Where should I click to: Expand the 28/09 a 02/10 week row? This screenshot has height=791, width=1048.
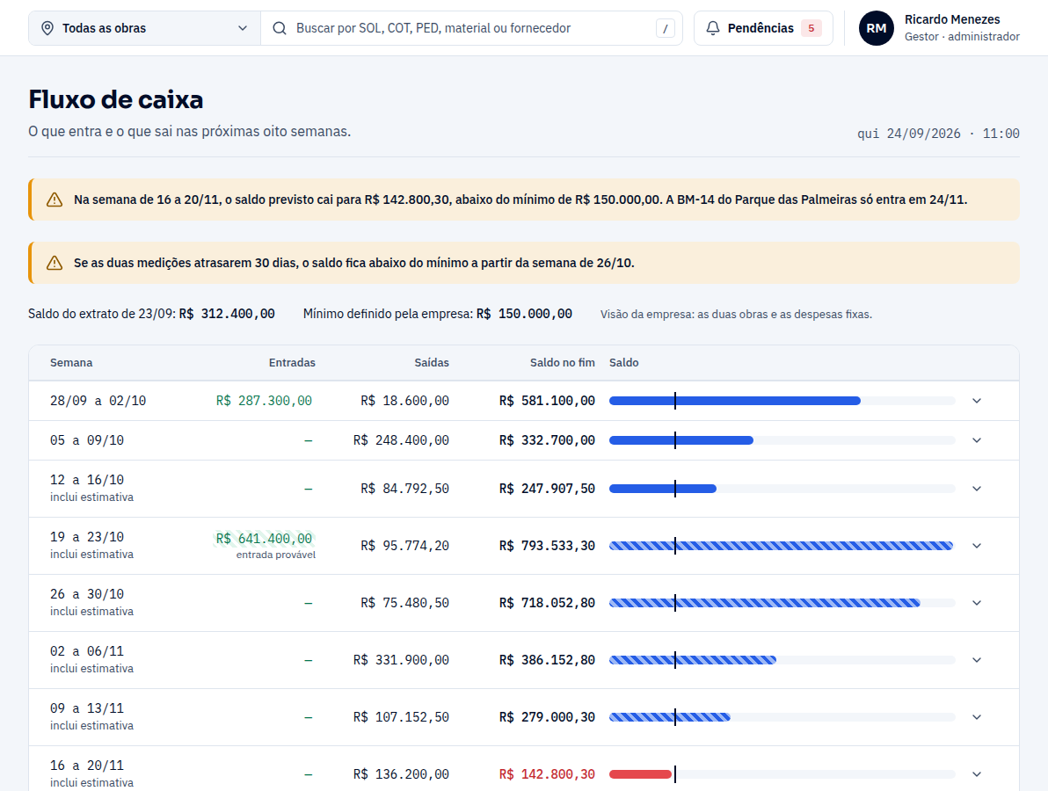[977, 401]
